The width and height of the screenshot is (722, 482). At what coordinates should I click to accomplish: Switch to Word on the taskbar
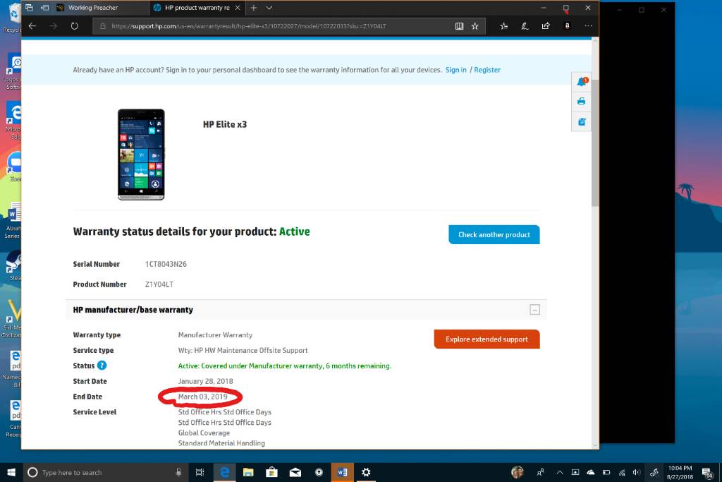coord(342,472)
